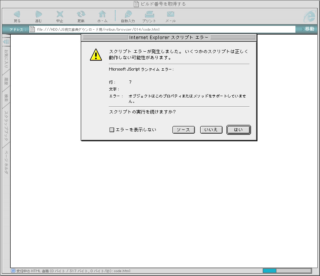Click the status bar code.html text
Viewport: 320px width, 276px height.
click(x=122, y=271)
